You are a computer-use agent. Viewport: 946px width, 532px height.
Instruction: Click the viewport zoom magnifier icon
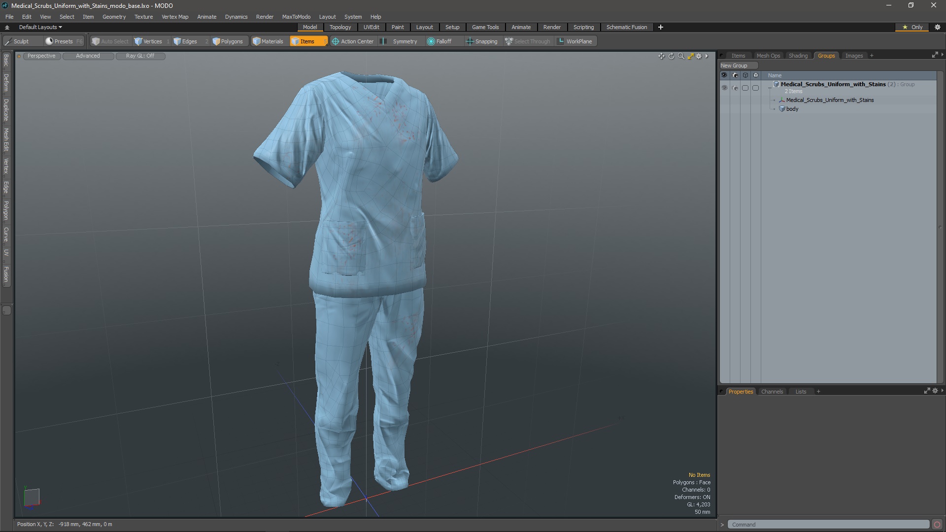tap(681, 56)
